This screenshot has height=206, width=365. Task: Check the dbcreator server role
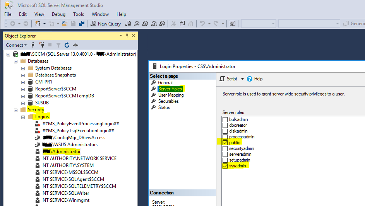(x=225, y=125)
